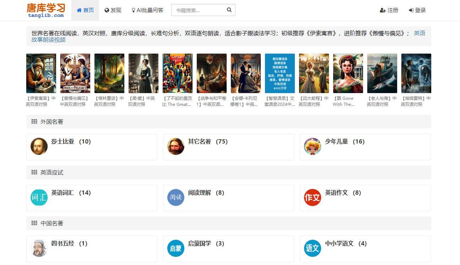Click 【哈姆雷特】中英双语对照 caption
Image resolution: width=460 pixels, height=265 pixels.
[416, 101]
